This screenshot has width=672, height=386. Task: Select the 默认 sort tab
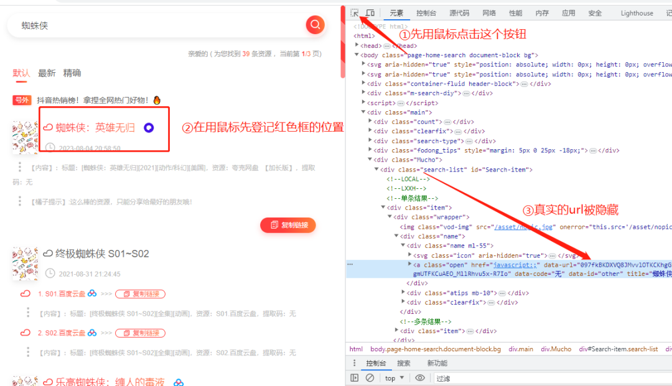[x=21, y=73]
